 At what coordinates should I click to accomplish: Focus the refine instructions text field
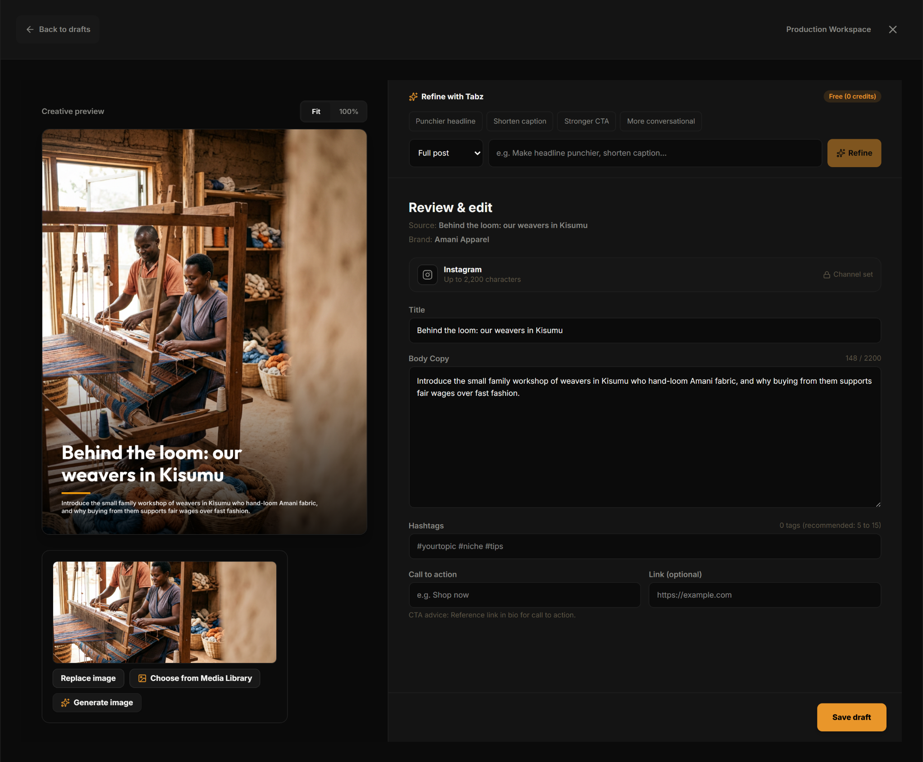655,153
